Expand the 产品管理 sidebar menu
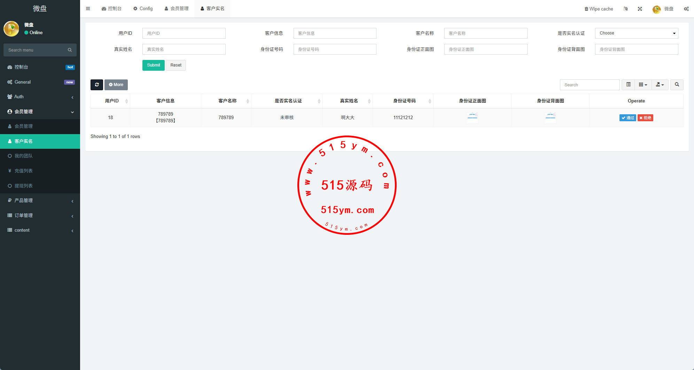The width and height of the screenshot is (694, 370). coord(40,201)
